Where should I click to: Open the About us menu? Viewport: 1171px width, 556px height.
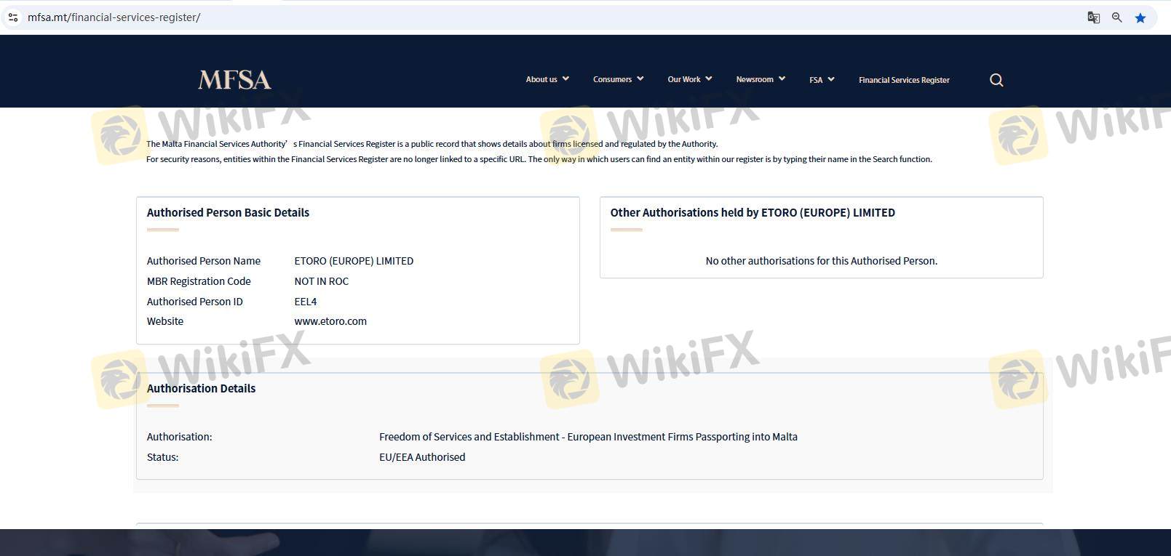click(541, 79)
